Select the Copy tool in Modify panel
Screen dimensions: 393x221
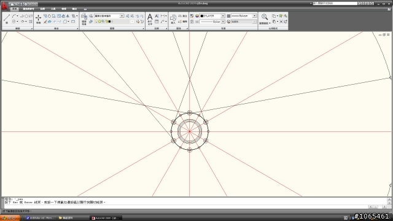pos(45,16)
